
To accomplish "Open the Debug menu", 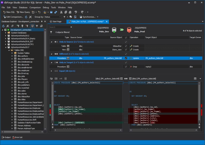I will [x=46, y=7].
